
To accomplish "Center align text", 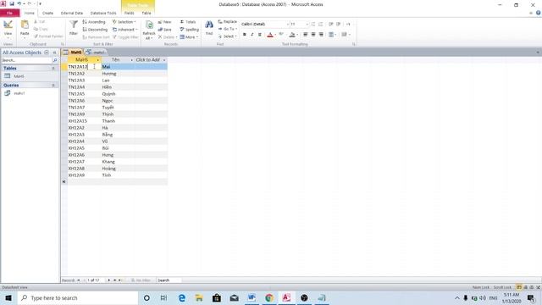I will (x=313, y=35).
